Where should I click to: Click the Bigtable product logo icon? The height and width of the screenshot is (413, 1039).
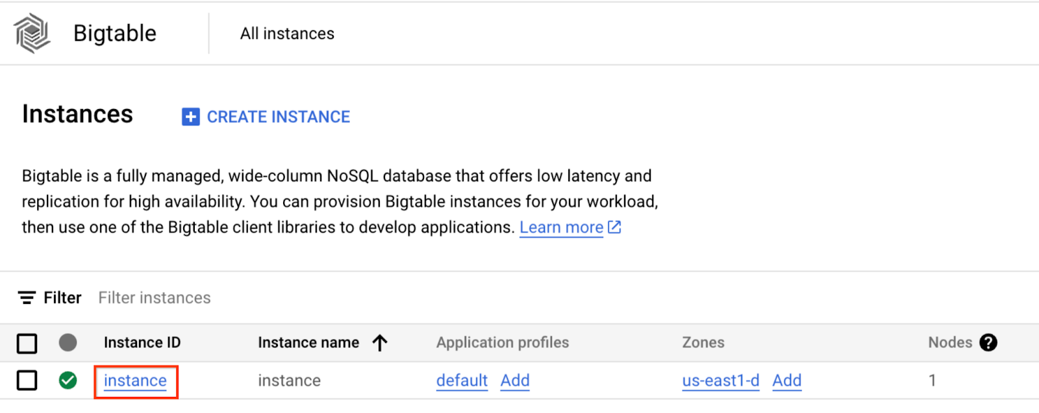click(32, 33)
